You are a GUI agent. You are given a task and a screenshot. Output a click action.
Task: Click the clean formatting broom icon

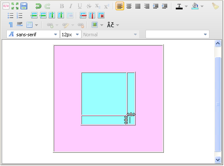(215, 6)
